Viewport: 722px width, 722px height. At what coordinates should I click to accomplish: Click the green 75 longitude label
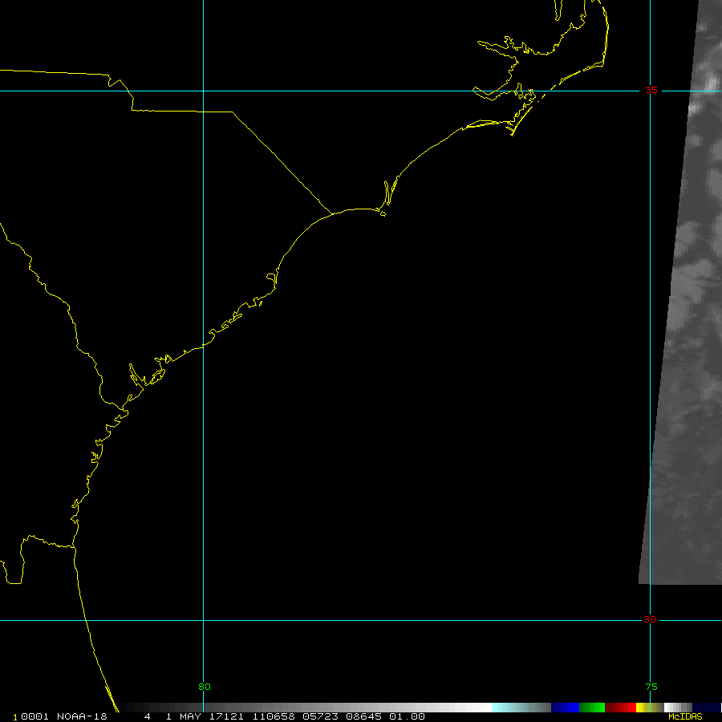pyautogui.click(x=651, y=687)
